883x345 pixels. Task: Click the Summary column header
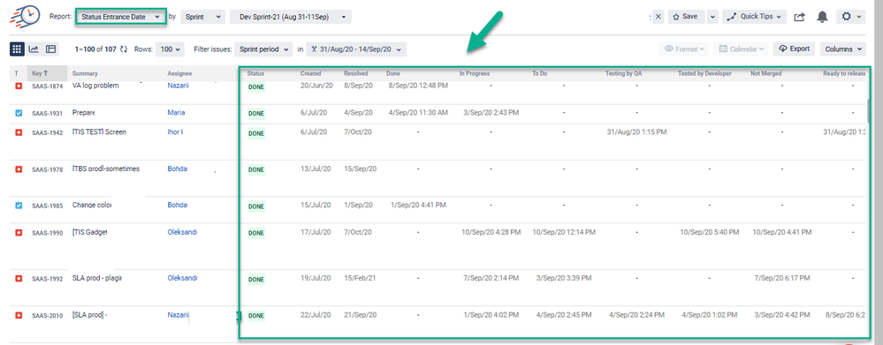point(85,73)
